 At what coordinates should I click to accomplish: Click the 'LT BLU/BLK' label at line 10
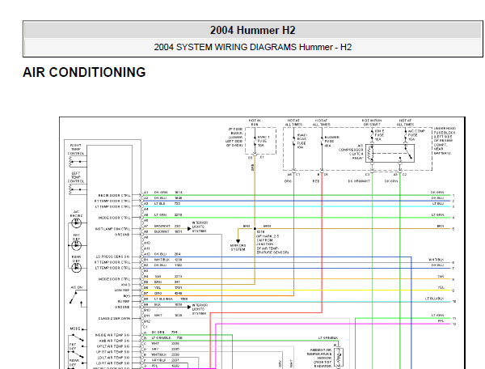tap(434, 299)
